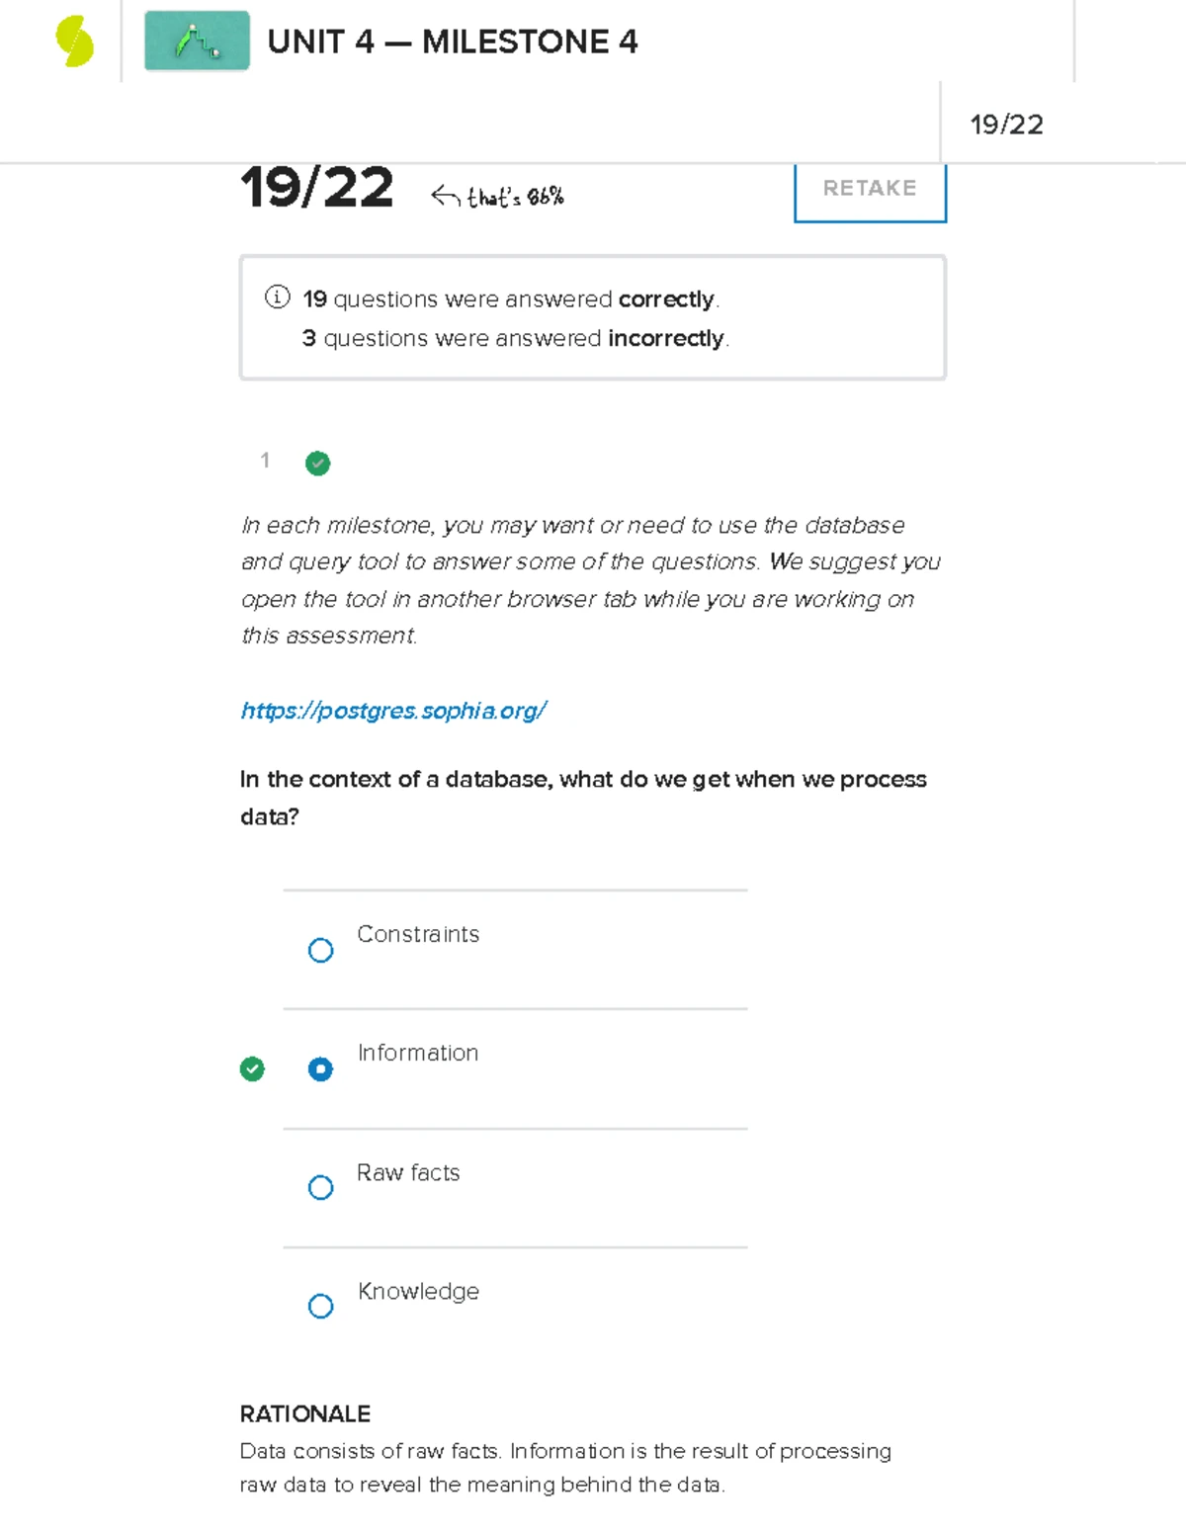Click the "that's 86%" handwritten note
This screenshot has height=1535, width=1186.
coord(515,198)
